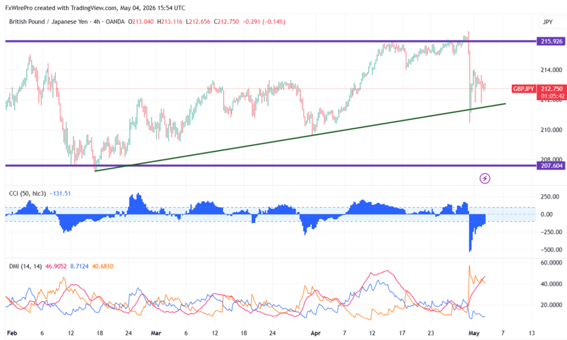Click the GBPJPY symbol price tag
The image size is (567, 340).
coord(523,89)
